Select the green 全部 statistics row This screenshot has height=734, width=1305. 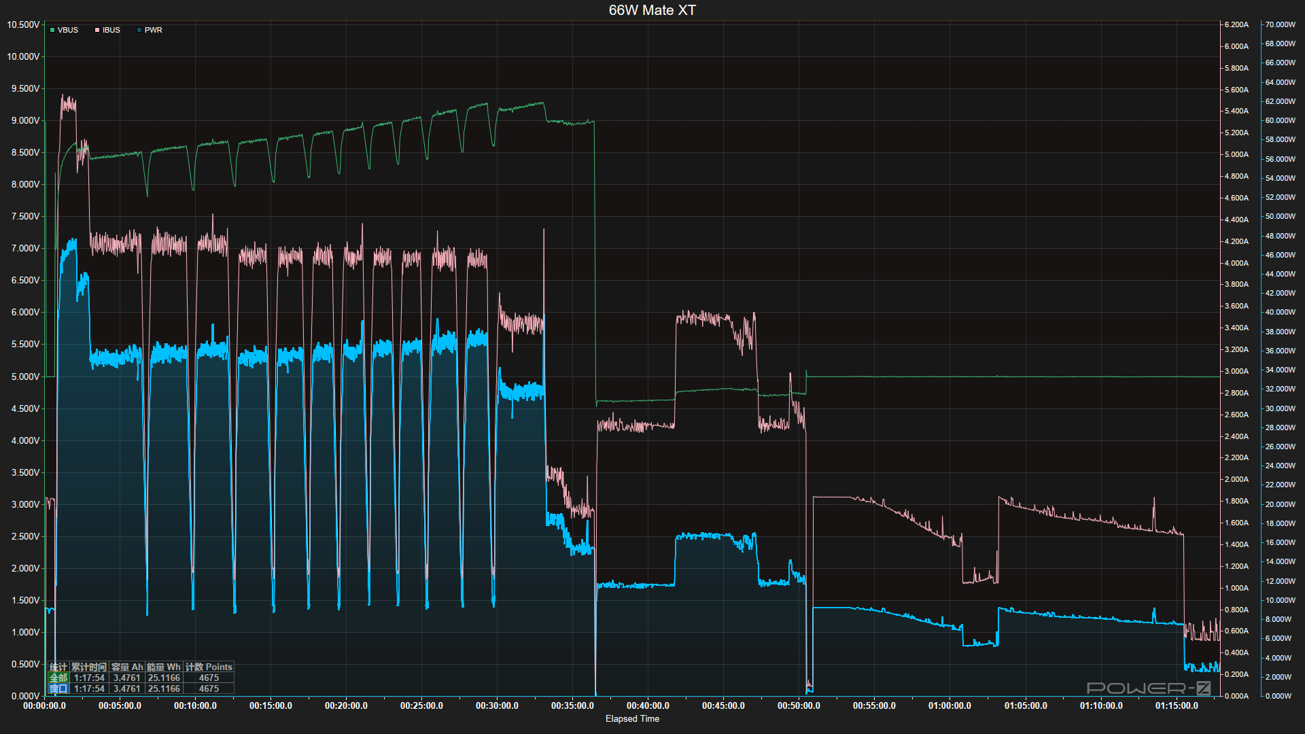click(58, 678)
